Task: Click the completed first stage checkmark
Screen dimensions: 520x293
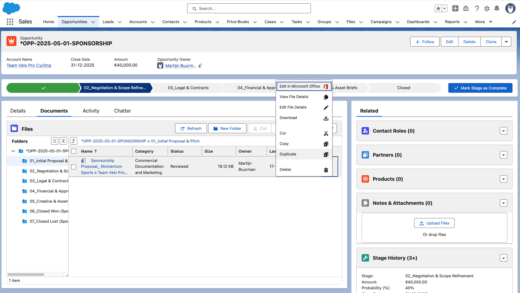Action: click(x=43, y=88)
